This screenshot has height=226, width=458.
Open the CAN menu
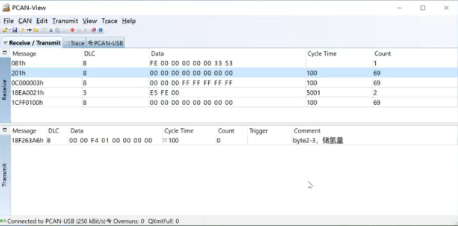click(25, 21)
